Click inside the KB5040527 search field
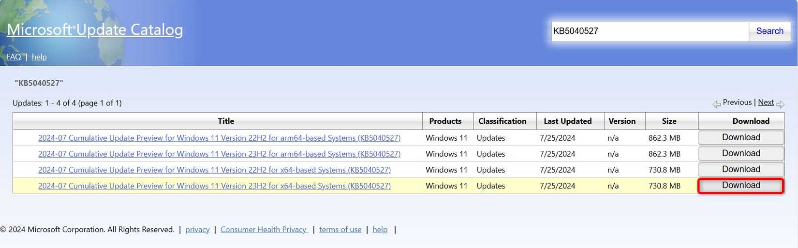The image size is (798, 248). click(x=649, y=31)
